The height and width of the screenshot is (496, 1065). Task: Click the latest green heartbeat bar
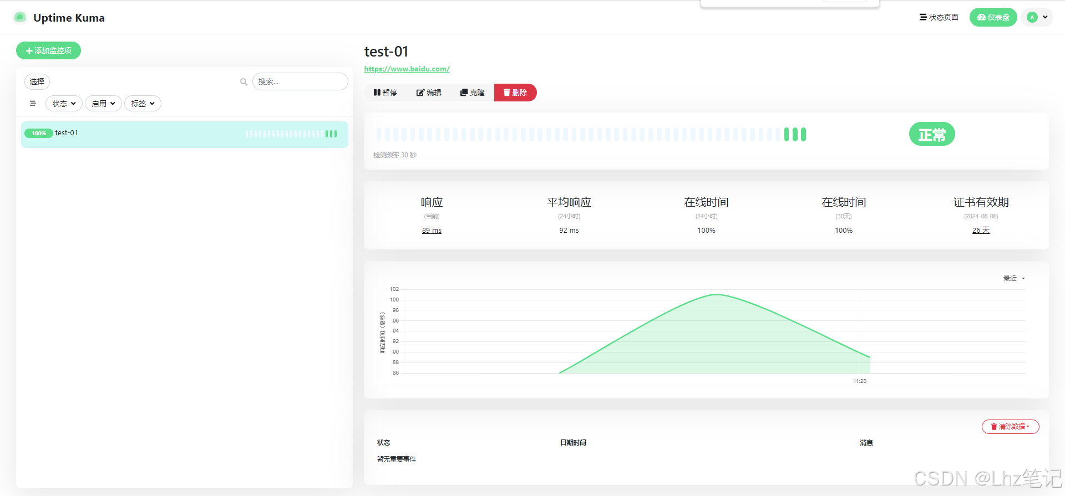point(804,134)
